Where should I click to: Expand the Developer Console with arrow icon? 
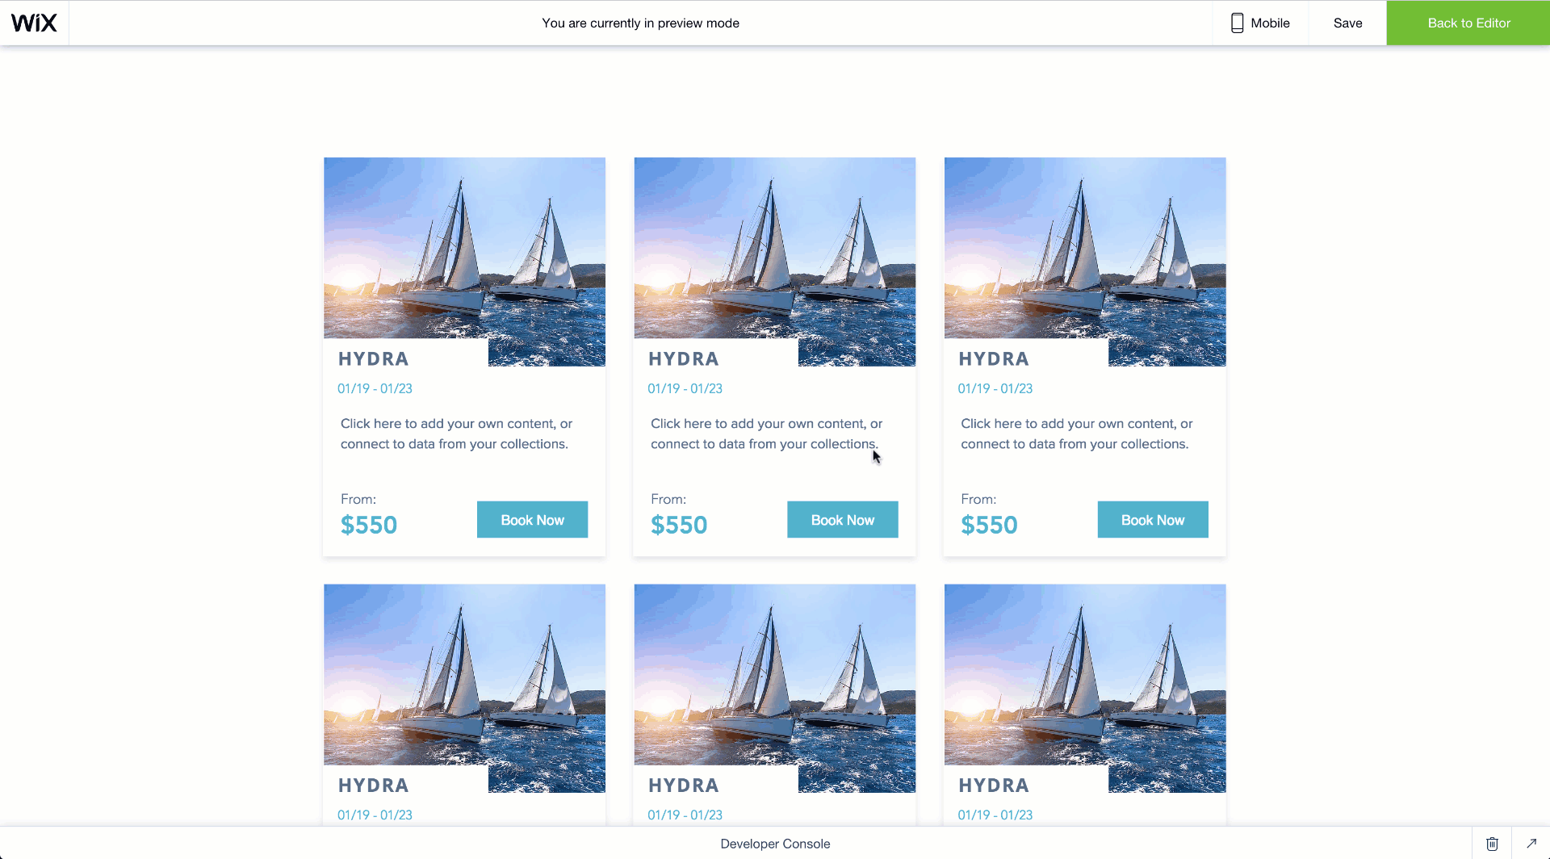click(1531, 844)
